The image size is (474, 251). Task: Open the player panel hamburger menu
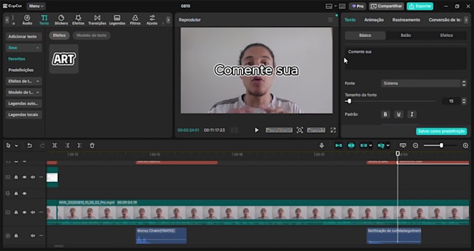tap(330, 20)
